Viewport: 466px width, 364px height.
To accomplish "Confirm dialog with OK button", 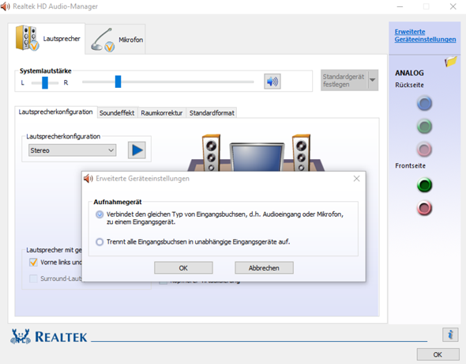I will (x=183, y=268).
